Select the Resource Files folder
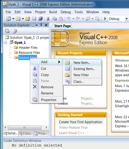The image size is (129, 149). (x=29, y=53)
